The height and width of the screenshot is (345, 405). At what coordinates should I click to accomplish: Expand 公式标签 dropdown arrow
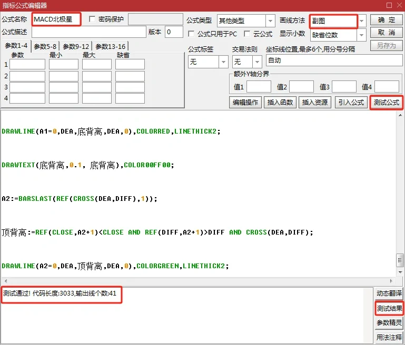(x=223, y=62)
